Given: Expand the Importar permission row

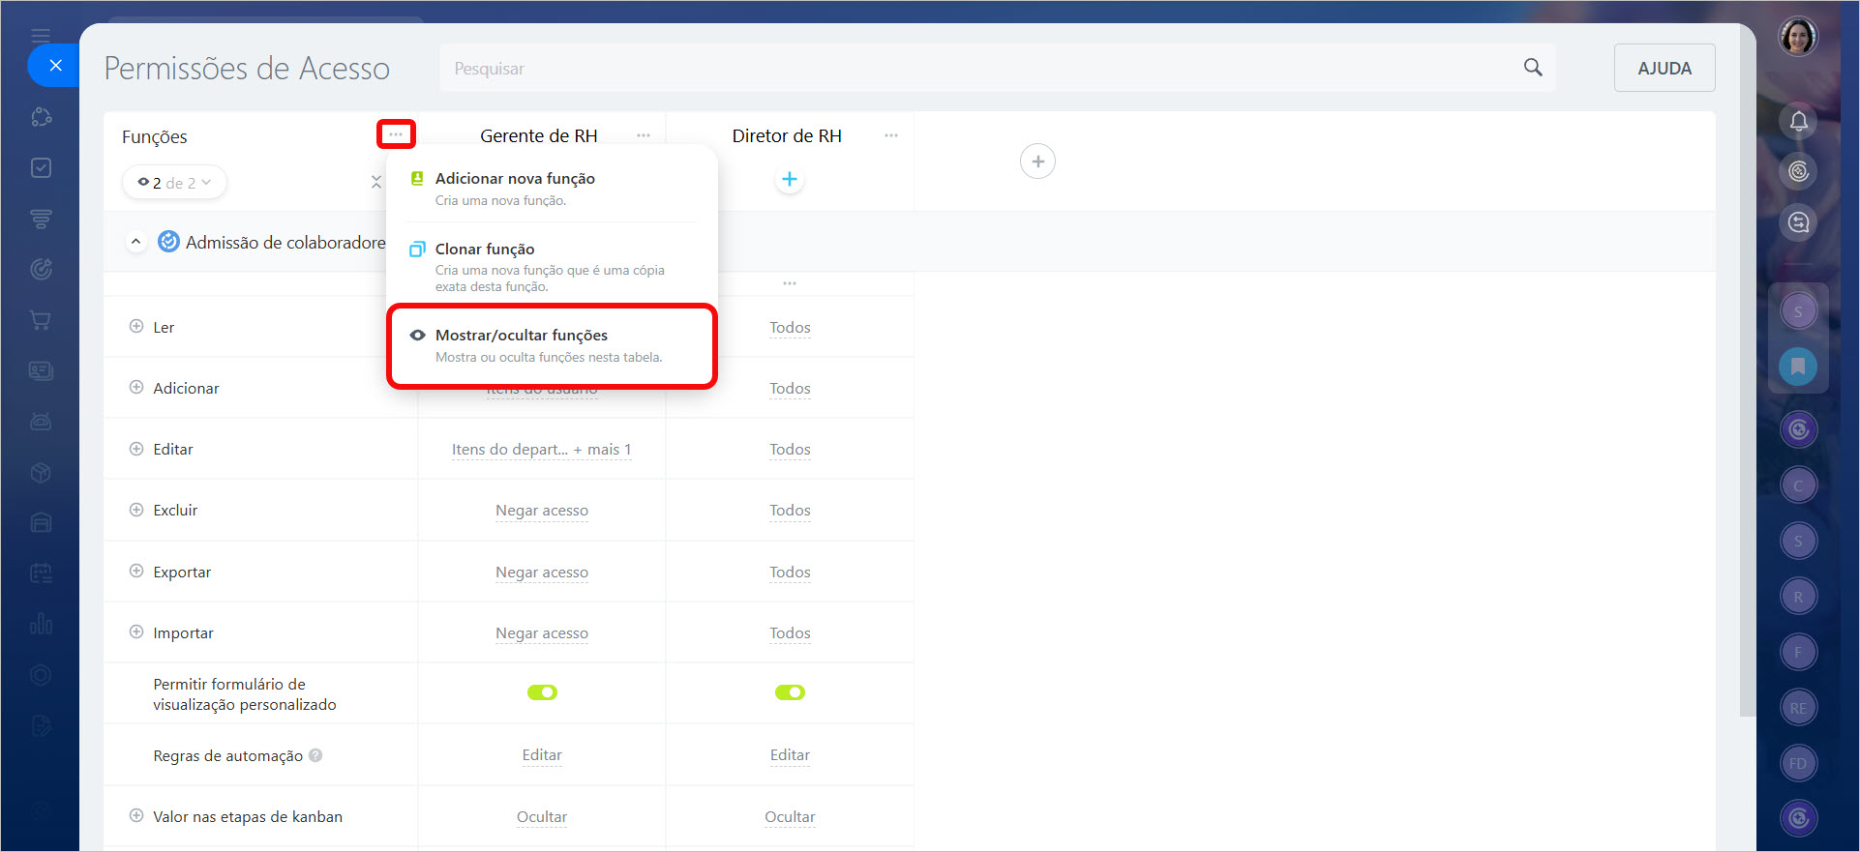Looking at the screenshot, I should click(136, 632).
